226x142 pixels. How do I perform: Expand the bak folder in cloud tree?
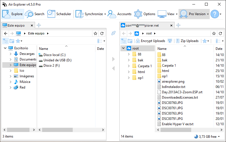click(x=129, y=60)
